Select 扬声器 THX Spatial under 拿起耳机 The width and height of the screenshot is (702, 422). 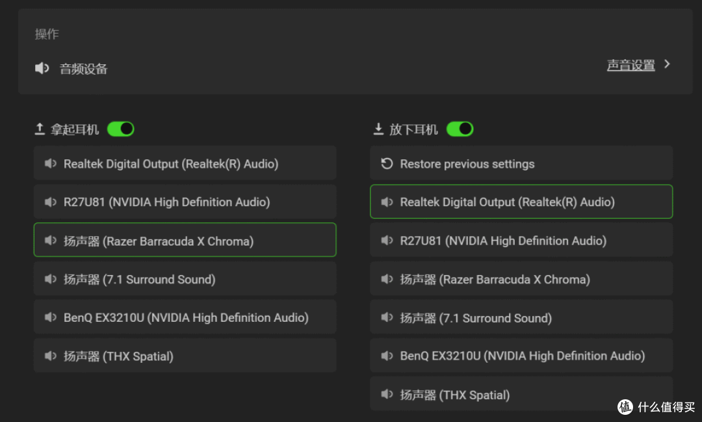[x=185, y=355]
